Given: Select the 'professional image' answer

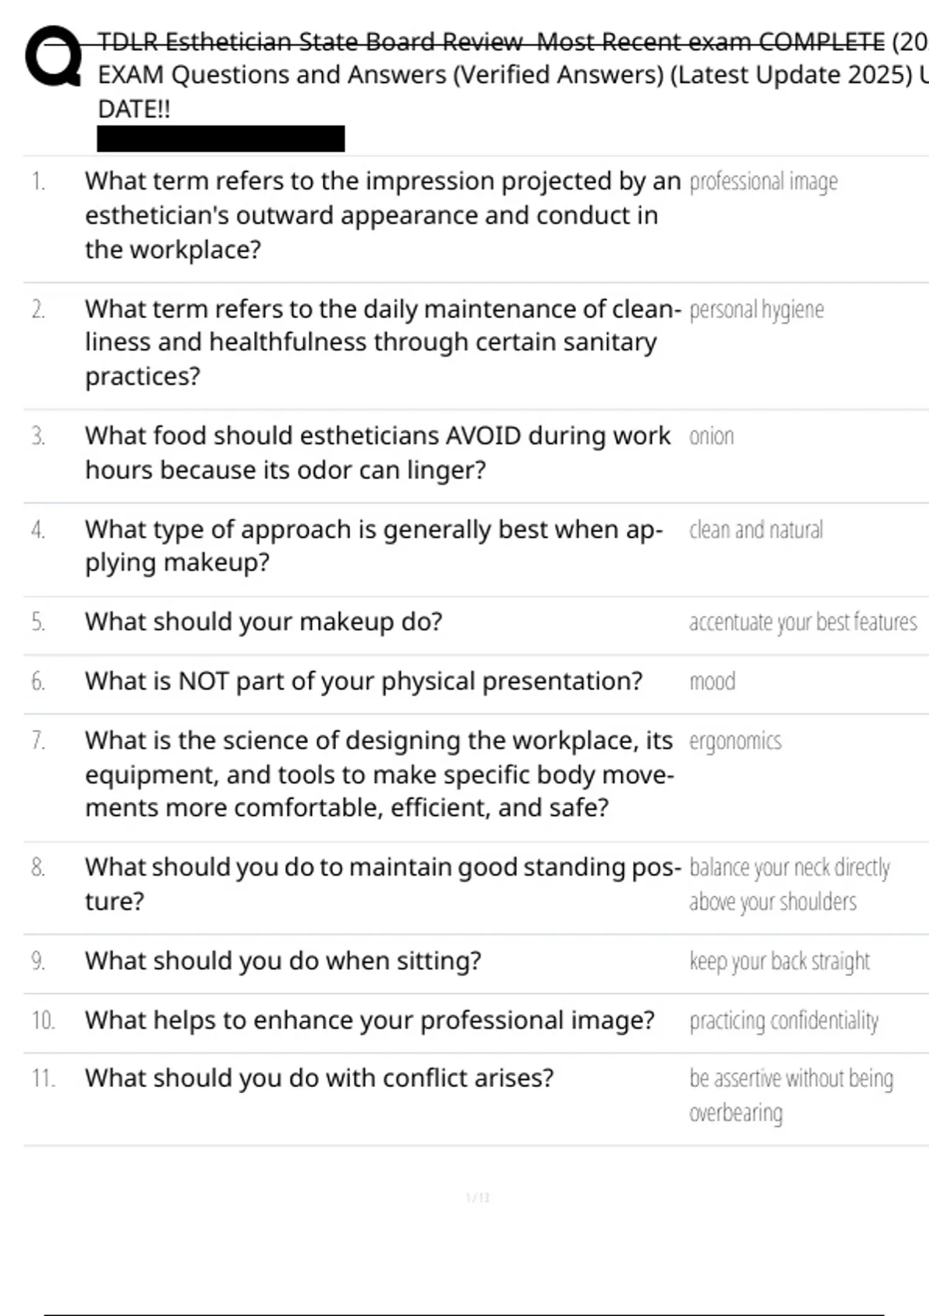Looking at the screenshot, I should pos(763,182).
